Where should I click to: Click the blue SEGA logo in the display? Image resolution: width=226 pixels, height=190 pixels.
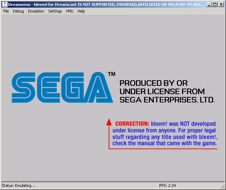62,88
